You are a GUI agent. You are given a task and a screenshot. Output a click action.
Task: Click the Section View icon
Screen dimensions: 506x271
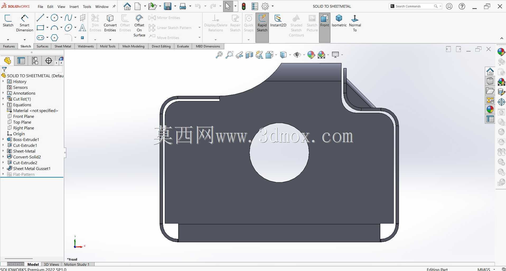click(249, 55)
